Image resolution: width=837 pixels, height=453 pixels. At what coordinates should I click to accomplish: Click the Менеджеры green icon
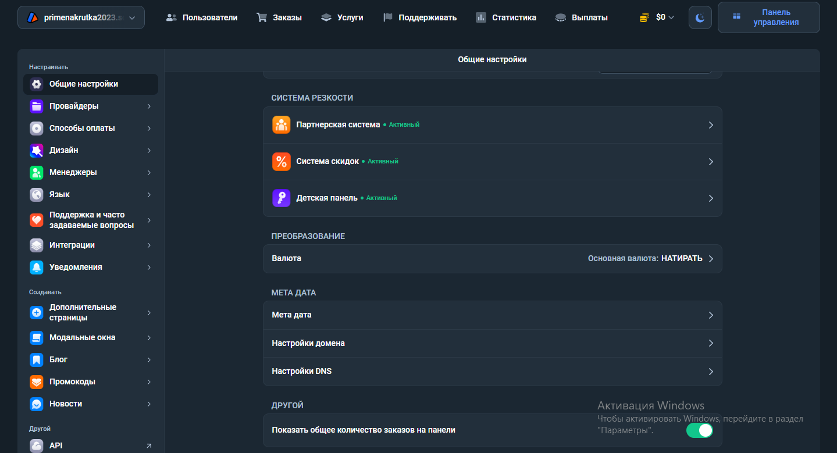click(x=37, y=173)
